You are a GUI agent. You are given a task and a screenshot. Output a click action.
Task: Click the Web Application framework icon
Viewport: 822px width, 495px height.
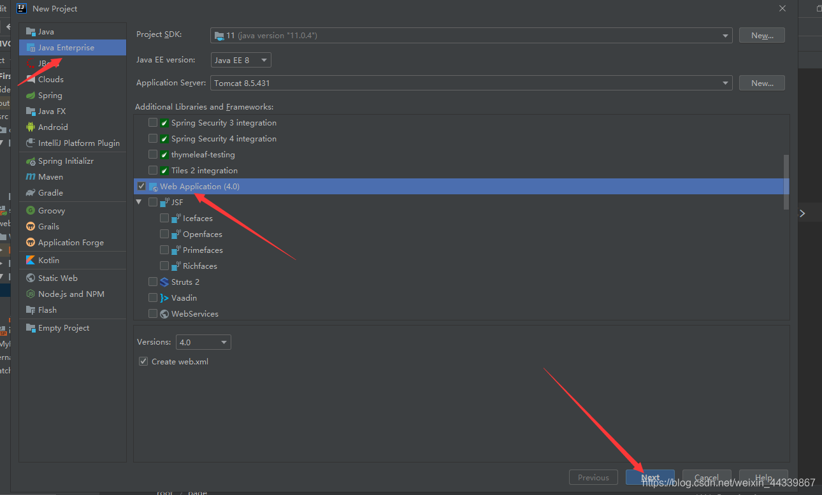(153, 187)
